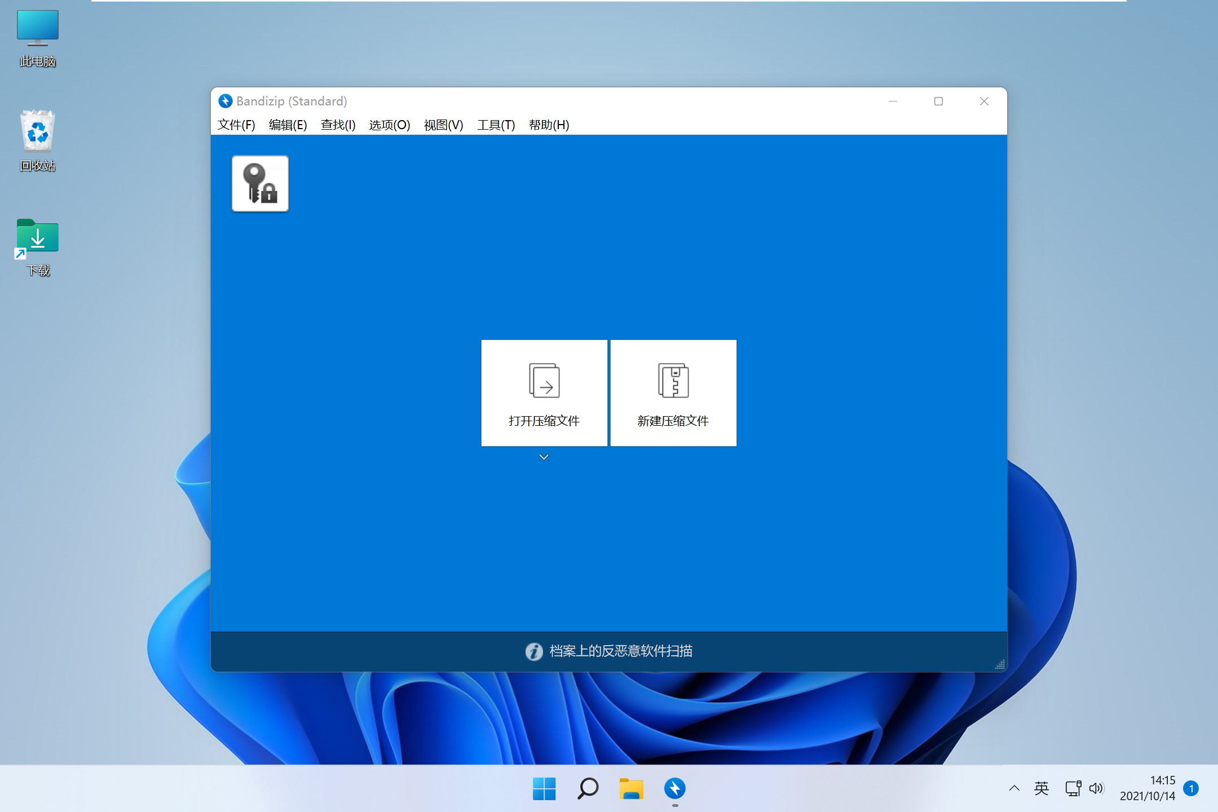This screenshot has height=812, width=1218.
Task: Click the taskbar Search icon
Action: pos(588,789)
